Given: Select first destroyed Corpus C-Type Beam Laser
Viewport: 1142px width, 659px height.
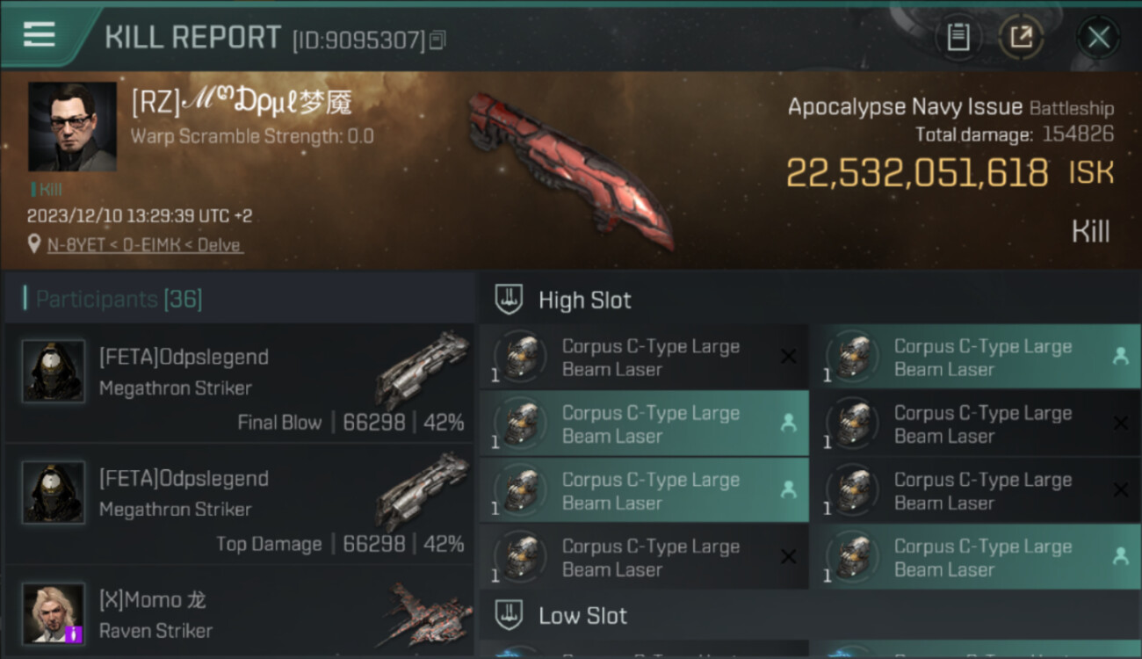Looking at the screenshot, I should pos(644,357).
